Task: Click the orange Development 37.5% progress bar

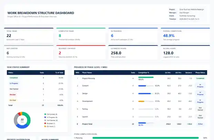Action: tap(146, 101)
